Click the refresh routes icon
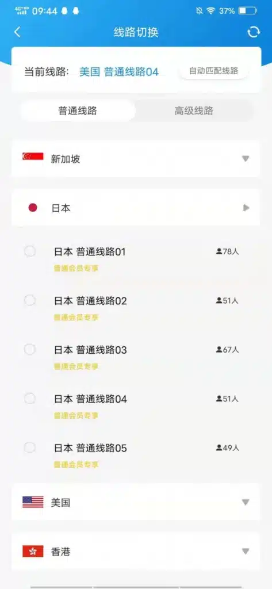This screenshot has width=272, height=589. point(254,32)
